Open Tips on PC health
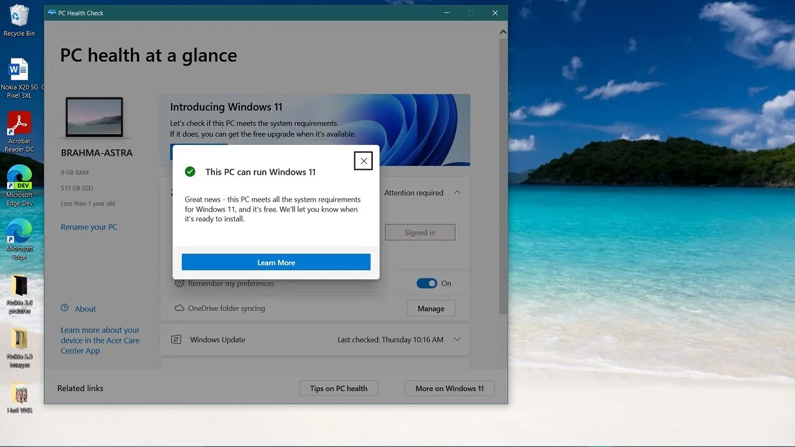The width and height of the screenshot is (795, 447). (338, 388)
